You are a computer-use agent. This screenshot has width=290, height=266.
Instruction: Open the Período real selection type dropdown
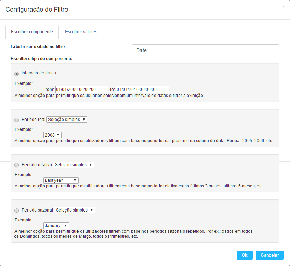pos(67,120)
